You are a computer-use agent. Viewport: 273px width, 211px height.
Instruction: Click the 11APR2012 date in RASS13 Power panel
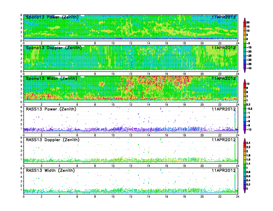224,109
